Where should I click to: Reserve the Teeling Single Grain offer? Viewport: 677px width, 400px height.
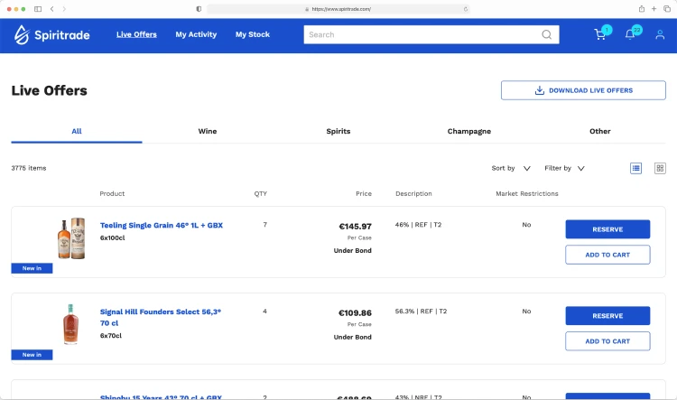[x=607, y=229]
